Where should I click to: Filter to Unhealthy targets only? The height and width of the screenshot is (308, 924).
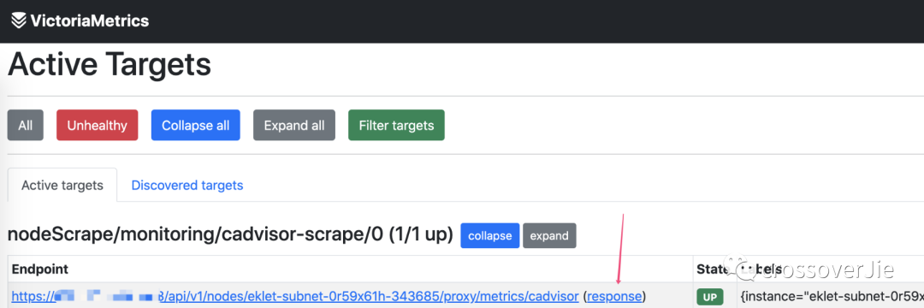[98, 126]
